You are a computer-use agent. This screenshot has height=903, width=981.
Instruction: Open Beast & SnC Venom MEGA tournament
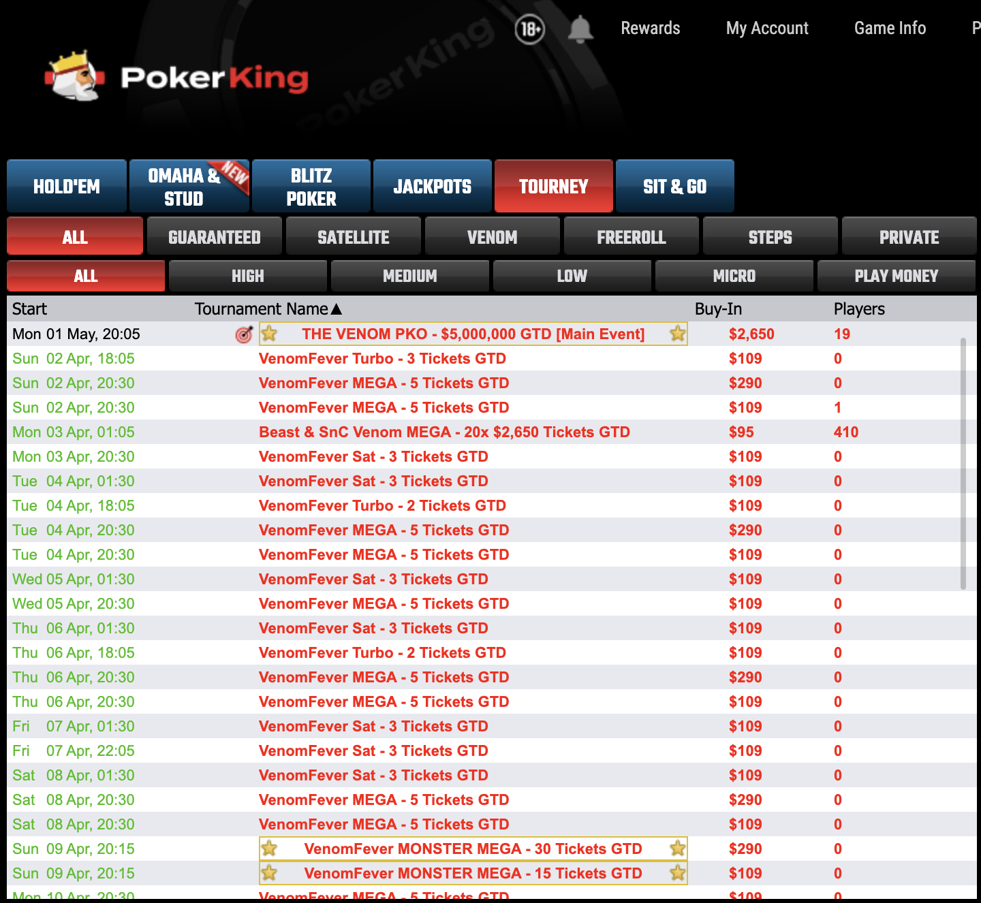[x=444, y=432]
